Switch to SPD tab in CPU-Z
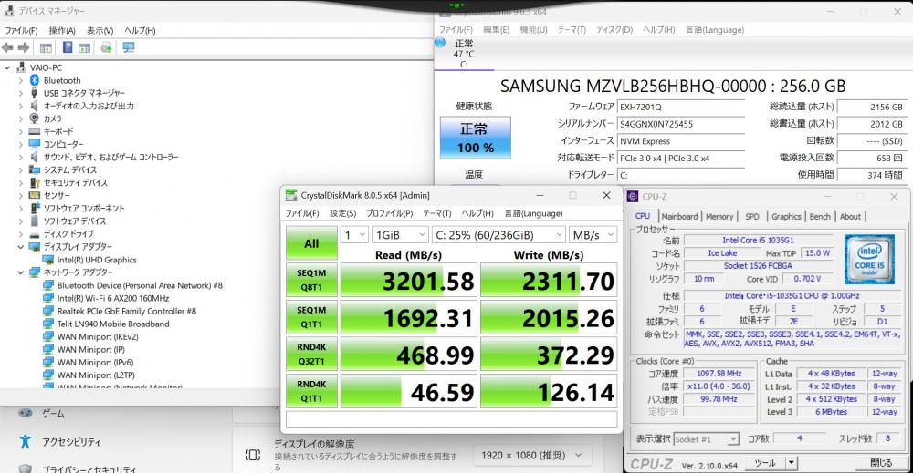The image size is (913, 473). (752, 216)
